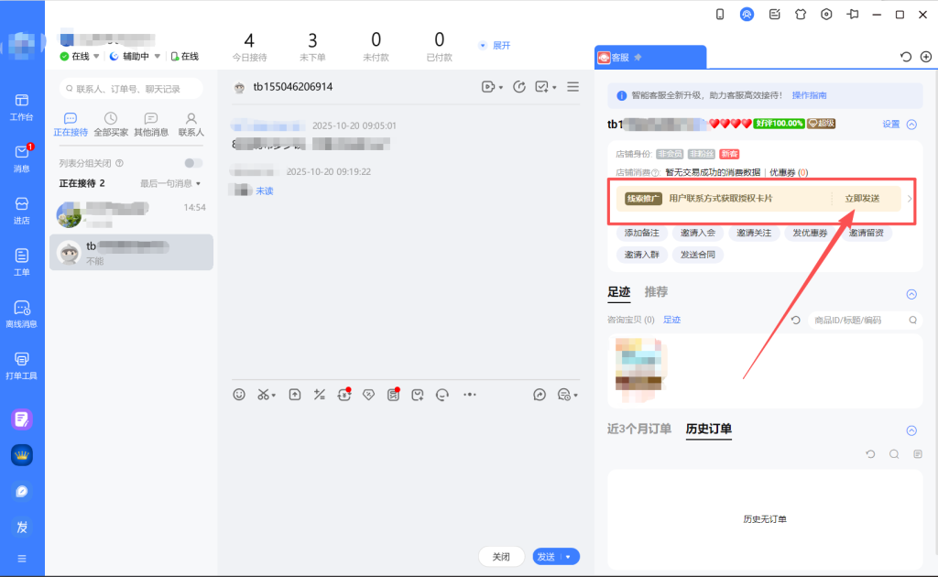Screen dimensions: 938x577
Task: Open the 工作台 sidebar icon
Action: click(22, 105)
